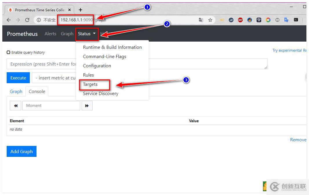This screenshot has height=195, width=309.
Task: Click the iP extension icon
Action: coord(231,20)
